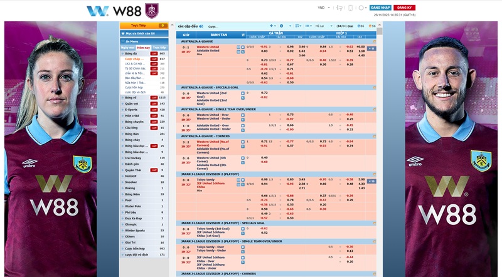Click the icon beside Tokyo Verdy (1st Goal)
The width and height of the screenshot is (502, 277).
point(243,229)
